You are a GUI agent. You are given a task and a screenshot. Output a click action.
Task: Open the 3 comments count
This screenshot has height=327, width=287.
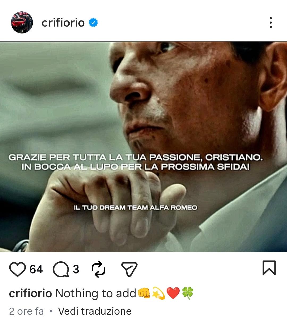click(x=76, y=269)
